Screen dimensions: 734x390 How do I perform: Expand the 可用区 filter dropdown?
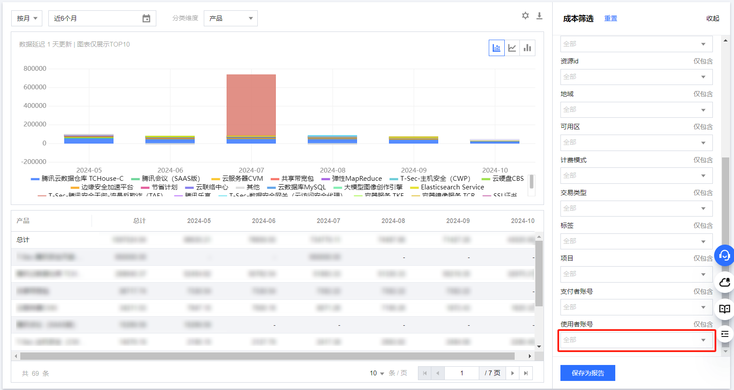[636, 142]
